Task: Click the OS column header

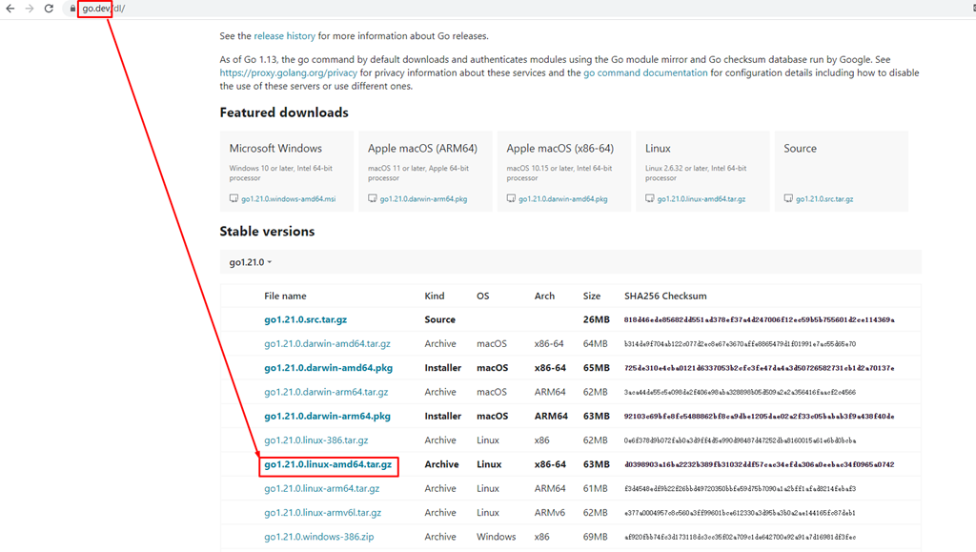Action: (x=482, y=296)
